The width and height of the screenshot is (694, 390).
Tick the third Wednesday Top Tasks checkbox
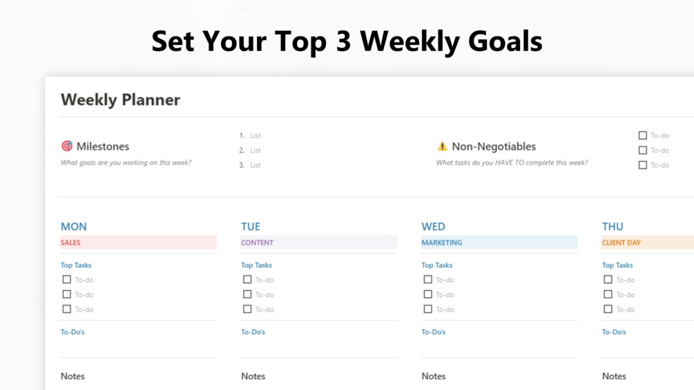pos(427,309)
